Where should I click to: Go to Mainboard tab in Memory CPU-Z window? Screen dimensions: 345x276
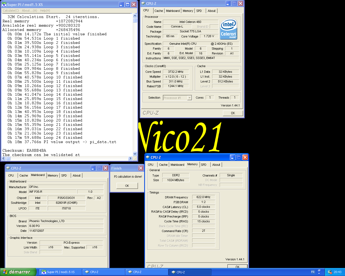[x=177, y=165]
